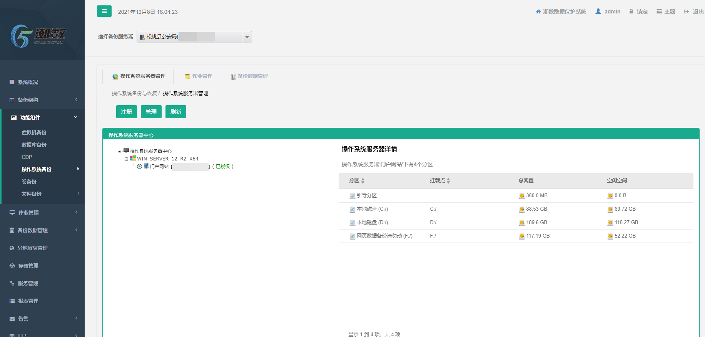Click the hamburger menu toggle button
Image resolution: width=705 pixels, height=337 pixels.
tap(104, 11)
